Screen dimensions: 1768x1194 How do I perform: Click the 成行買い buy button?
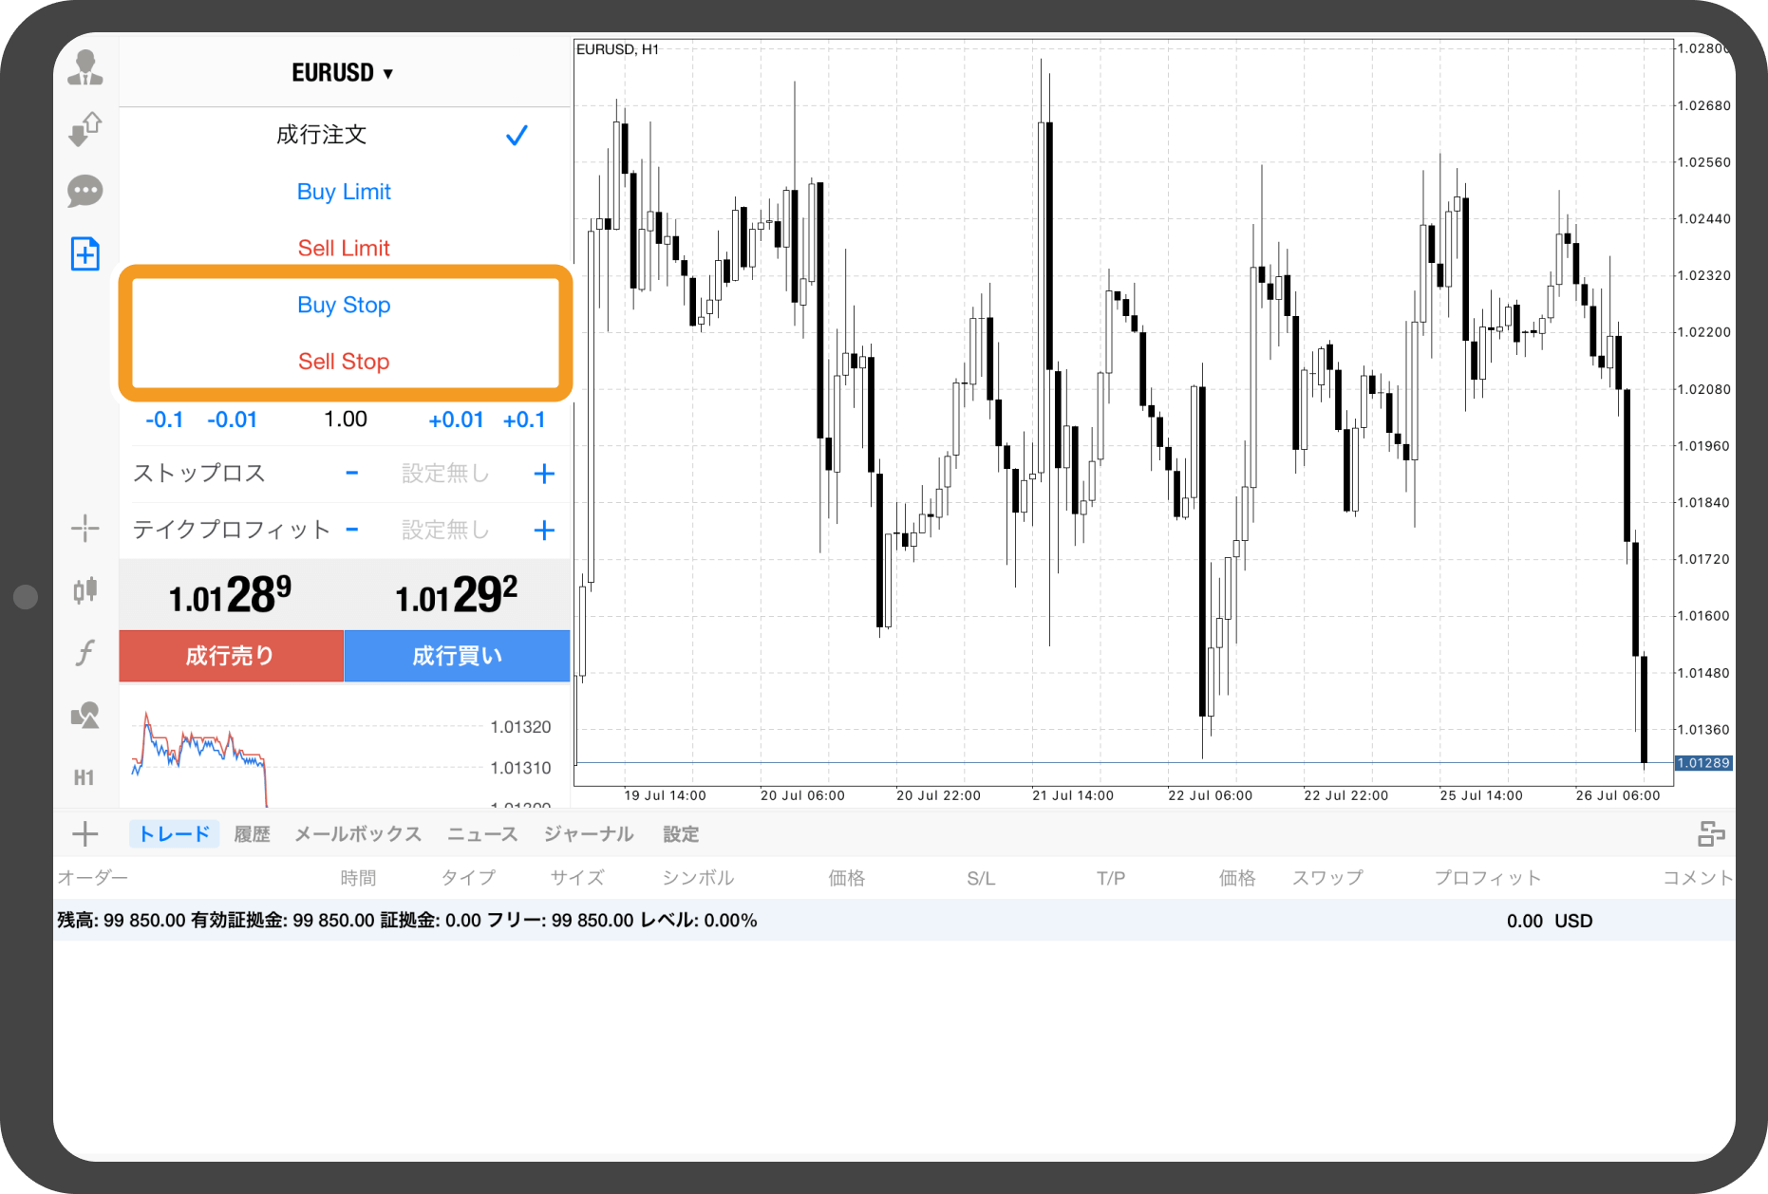pos(457,656)
